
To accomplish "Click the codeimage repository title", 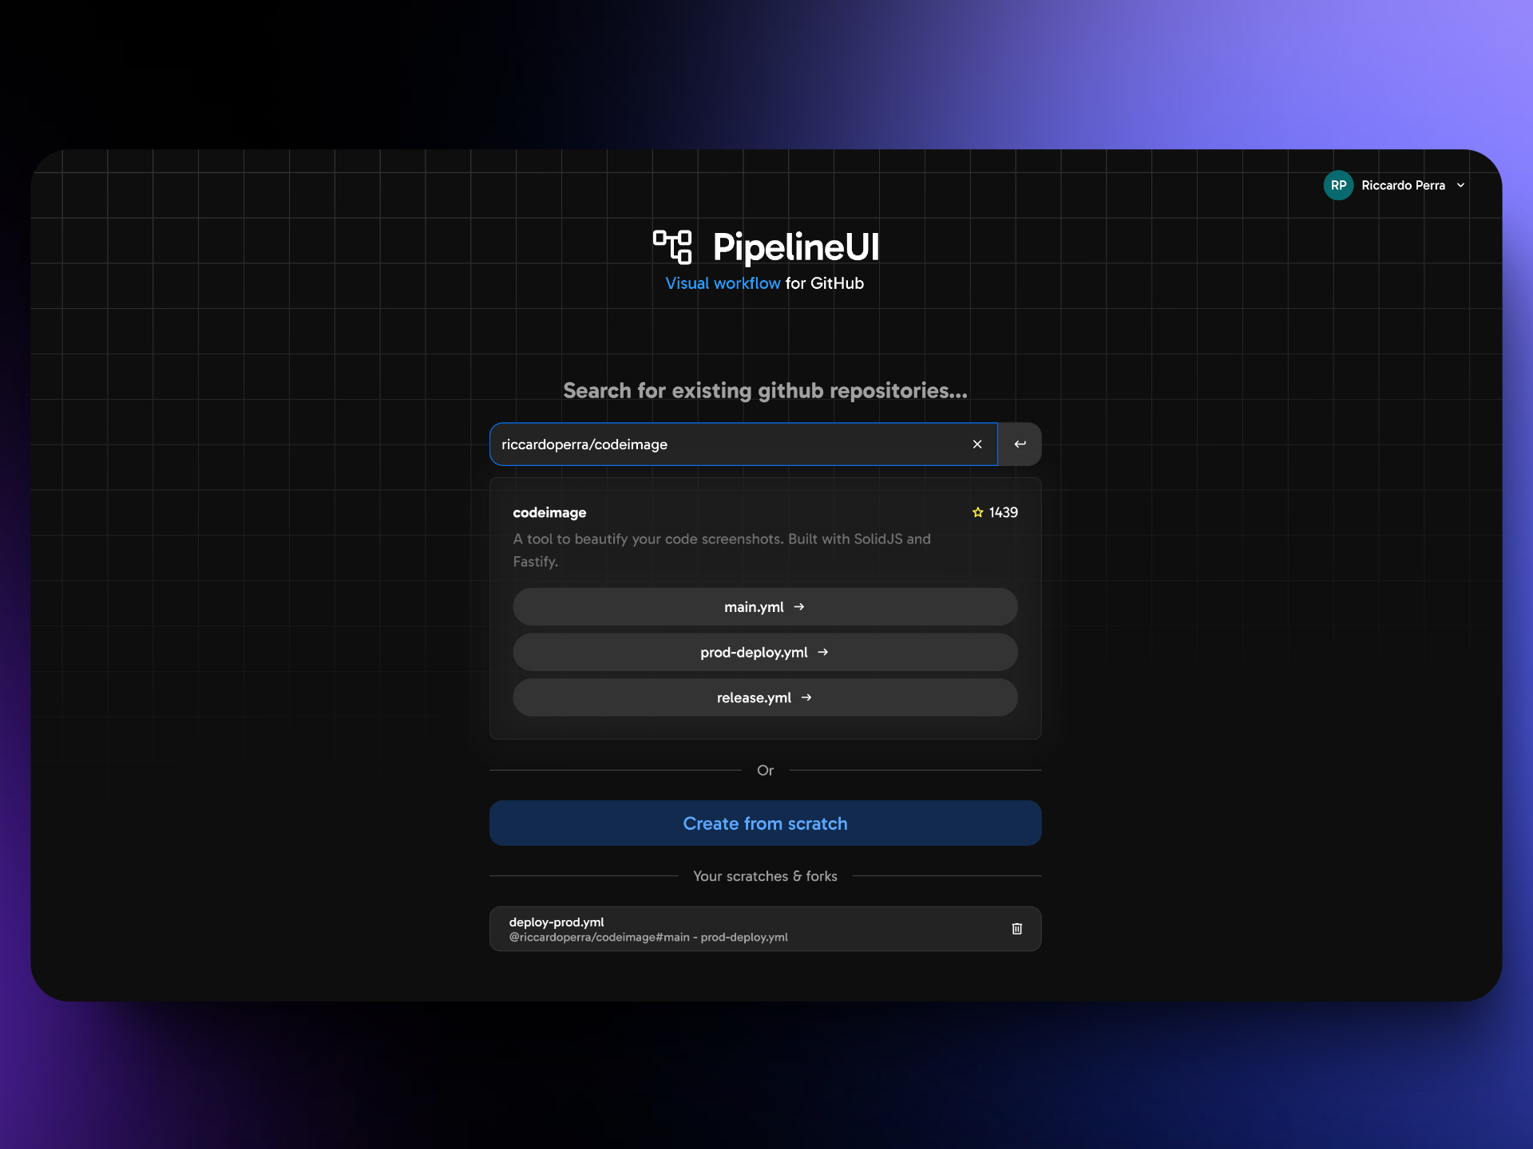I will tap(549, 512).
